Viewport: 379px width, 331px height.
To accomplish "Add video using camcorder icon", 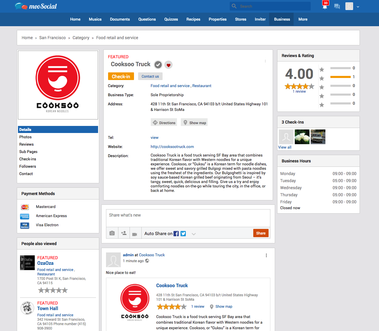I will [x=135, y=234].
